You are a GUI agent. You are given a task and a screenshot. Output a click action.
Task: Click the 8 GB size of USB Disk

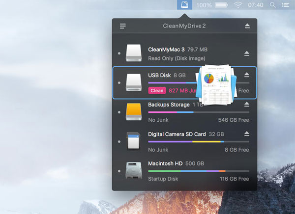pos(179,75)
